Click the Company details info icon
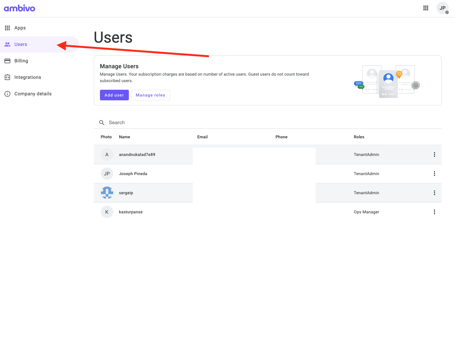Image resolution: width=455 pixels, height=349 pixels. tap(7, 94)
